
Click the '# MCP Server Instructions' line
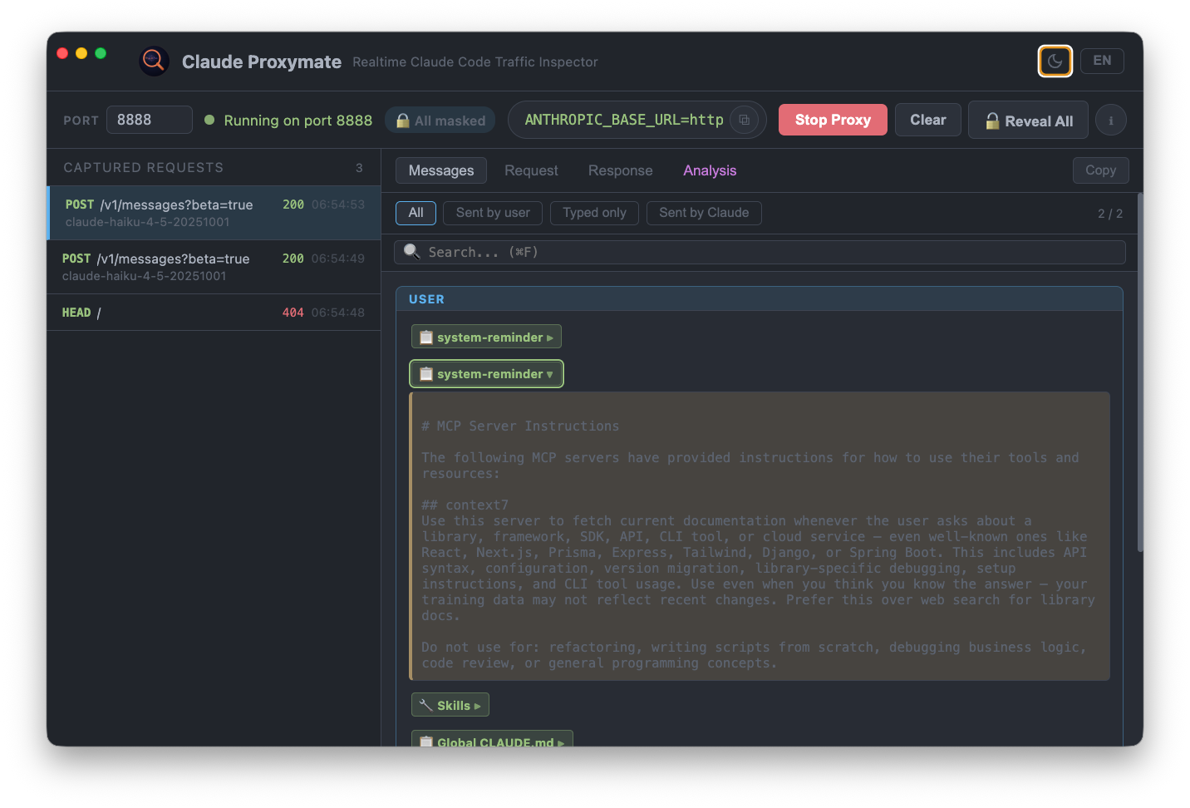520,426
